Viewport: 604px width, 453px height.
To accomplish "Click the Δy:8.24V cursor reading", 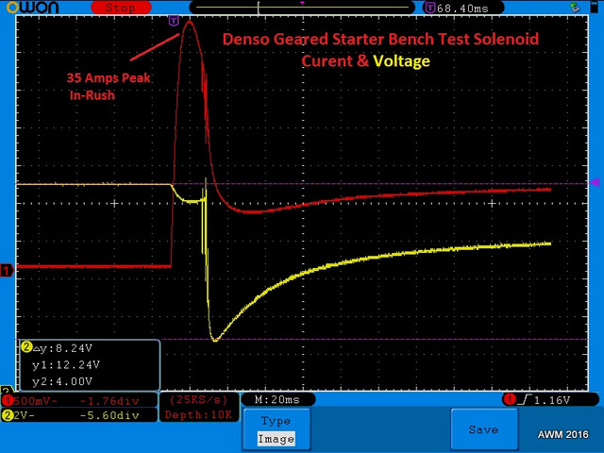I will click(x=62, y=348).
